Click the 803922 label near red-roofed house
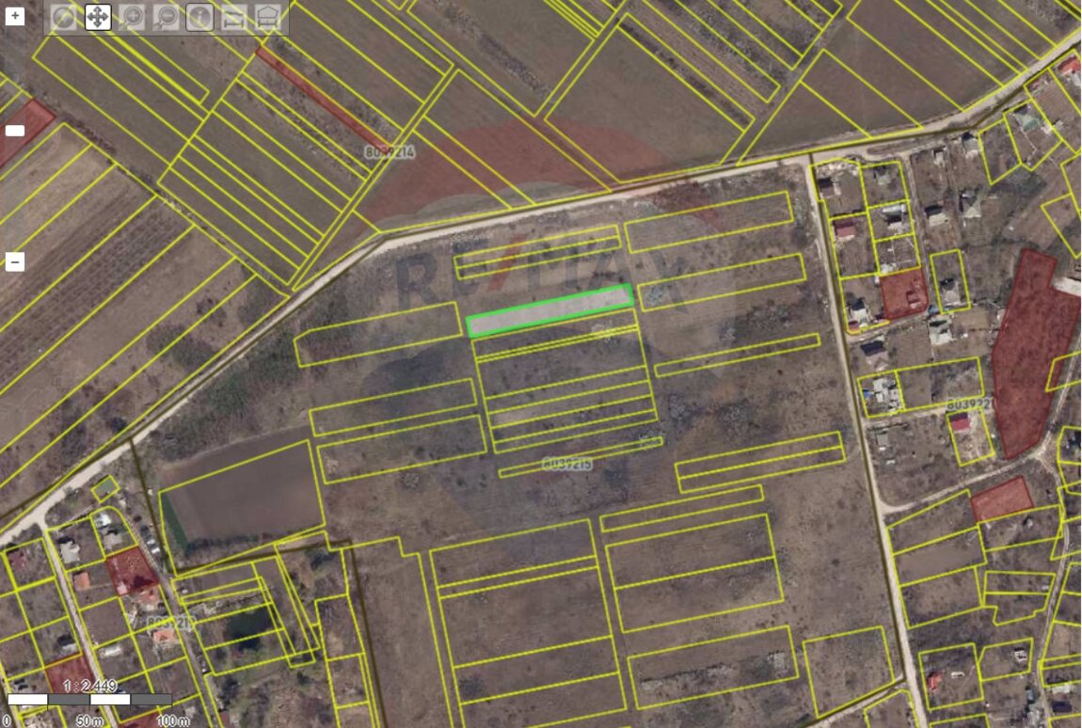Screen dimensions: 1082x728 point(968,404)
